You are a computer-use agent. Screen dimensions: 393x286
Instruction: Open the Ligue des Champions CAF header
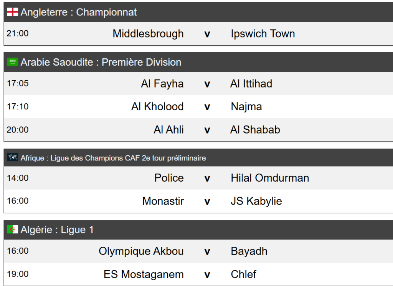(113, 158)
